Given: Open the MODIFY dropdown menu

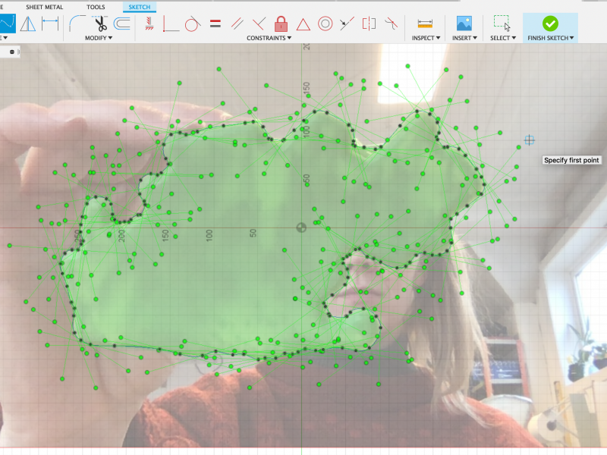Looking at the screenshot, I should (98, 38).
